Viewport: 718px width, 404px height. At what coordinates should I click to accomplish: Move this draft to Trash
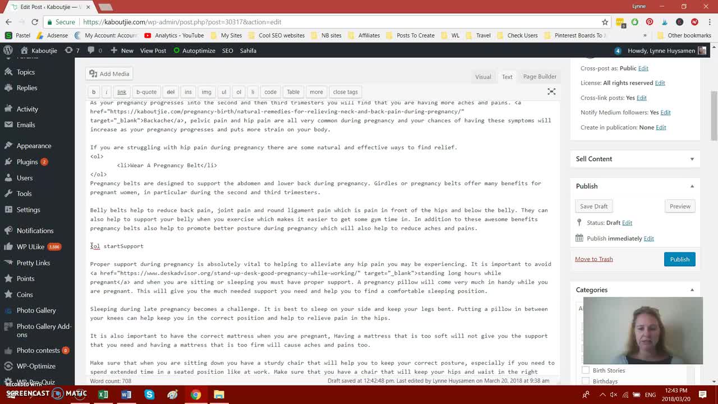(x=593, y=259)
